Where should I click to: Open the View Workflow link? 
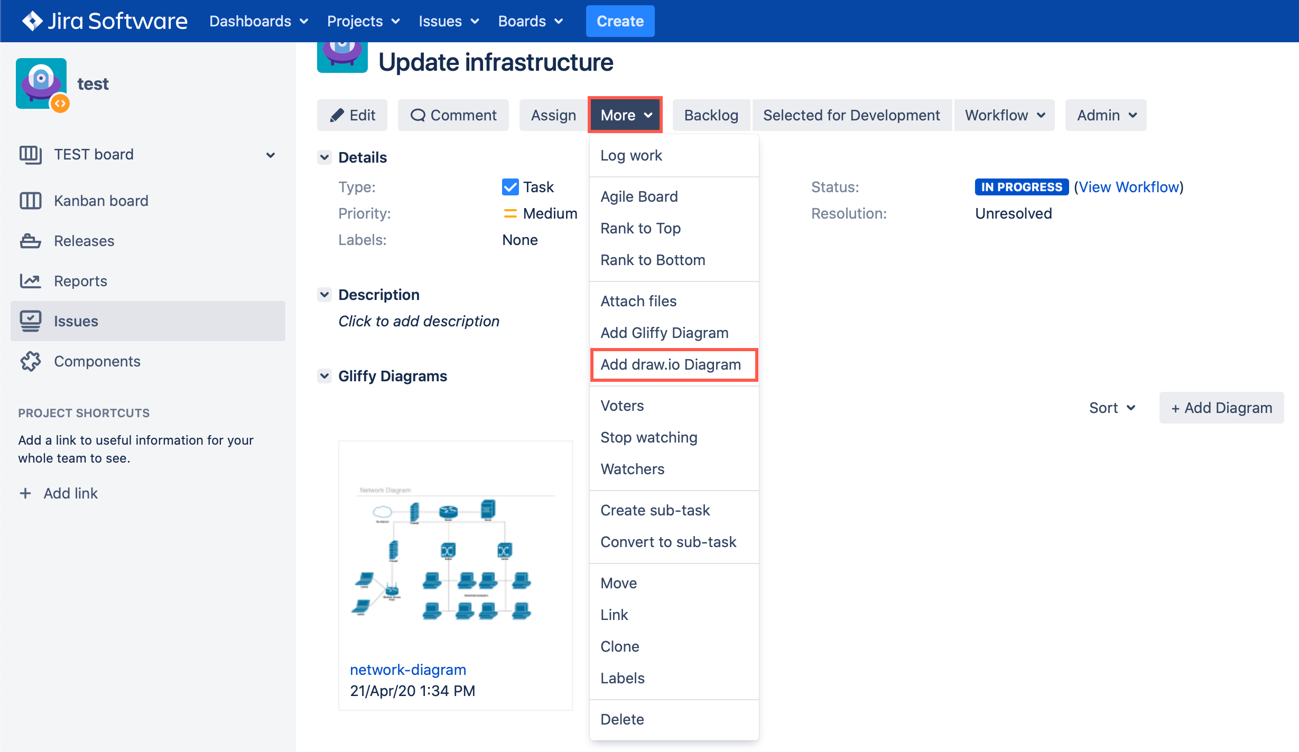tap(1129, 186)
